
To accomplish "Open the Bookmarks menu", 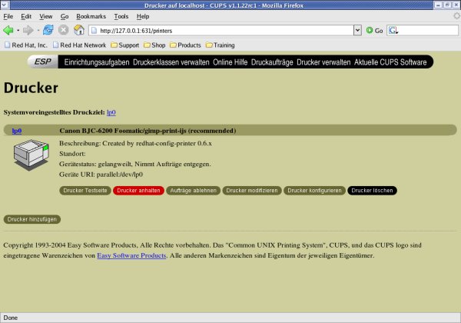I will [x=91, y=15].
